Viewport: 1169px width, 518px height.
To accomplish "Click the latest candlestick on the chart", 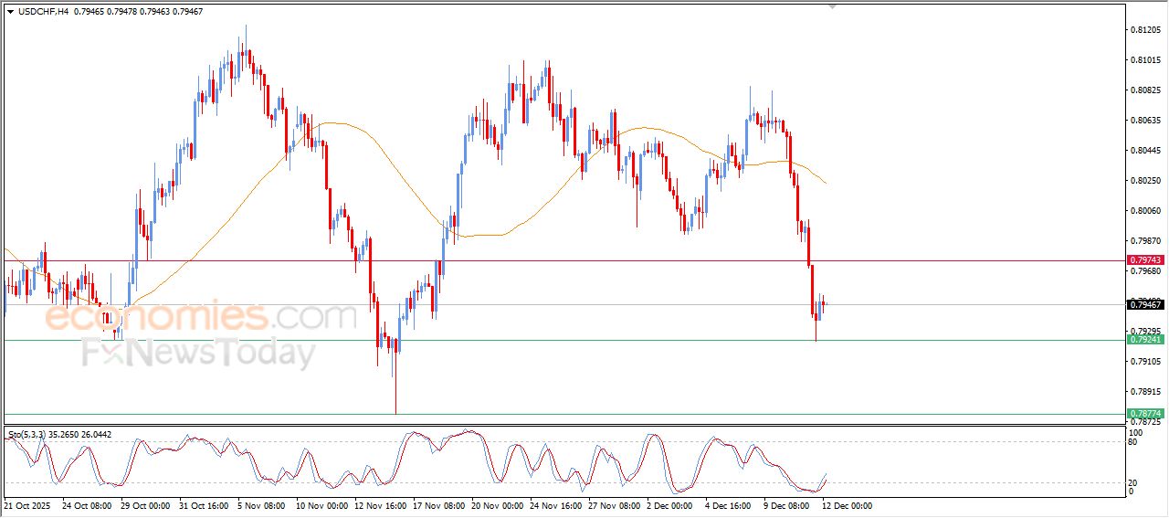I will click(x=825, y=304).
